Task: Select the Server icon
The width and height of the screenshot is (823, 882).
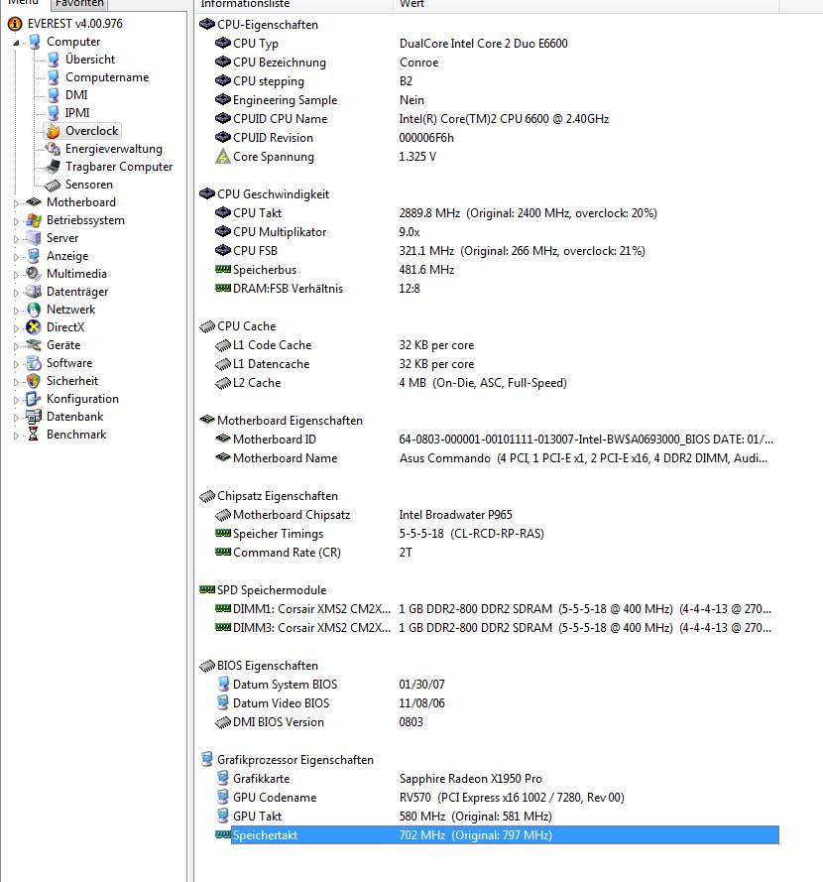Action: pyautogui.click(x=34, y=238)
